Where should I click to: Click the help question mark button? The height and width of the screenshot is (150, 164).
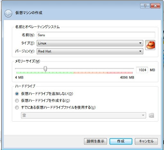tap(145, 6)
